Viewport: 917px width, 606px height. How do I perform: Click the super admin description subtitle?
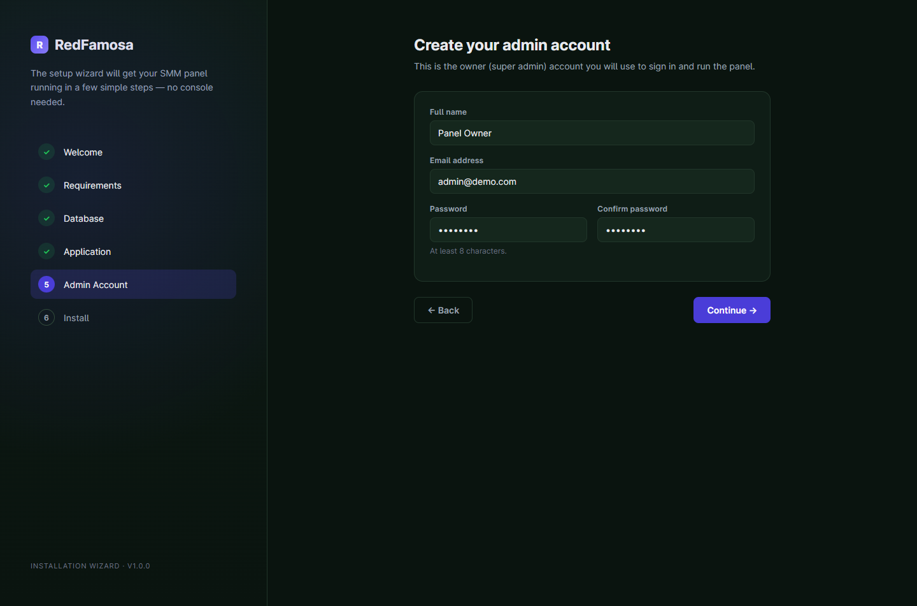click(x=585, y=66)
